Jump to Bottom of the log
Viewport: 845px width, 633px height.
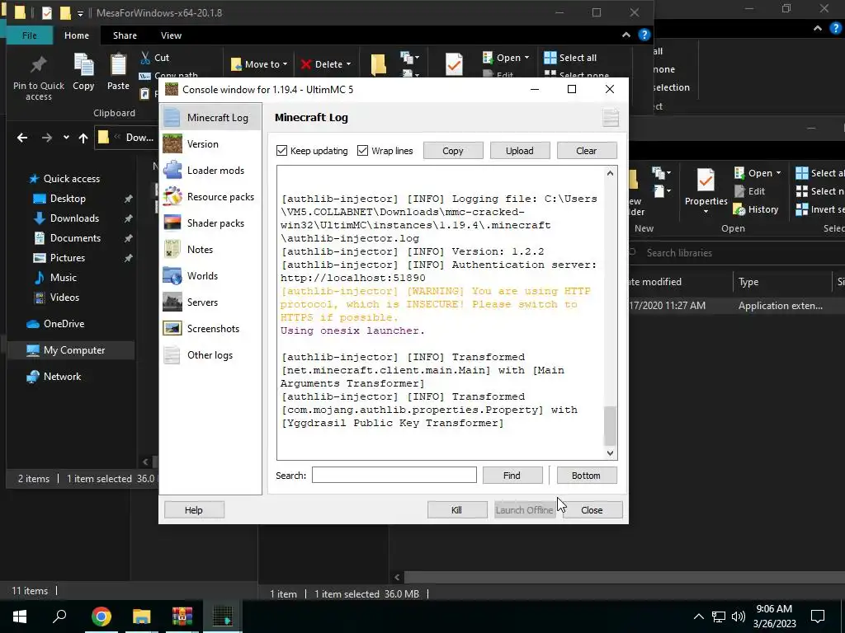[x=587, y=476]
